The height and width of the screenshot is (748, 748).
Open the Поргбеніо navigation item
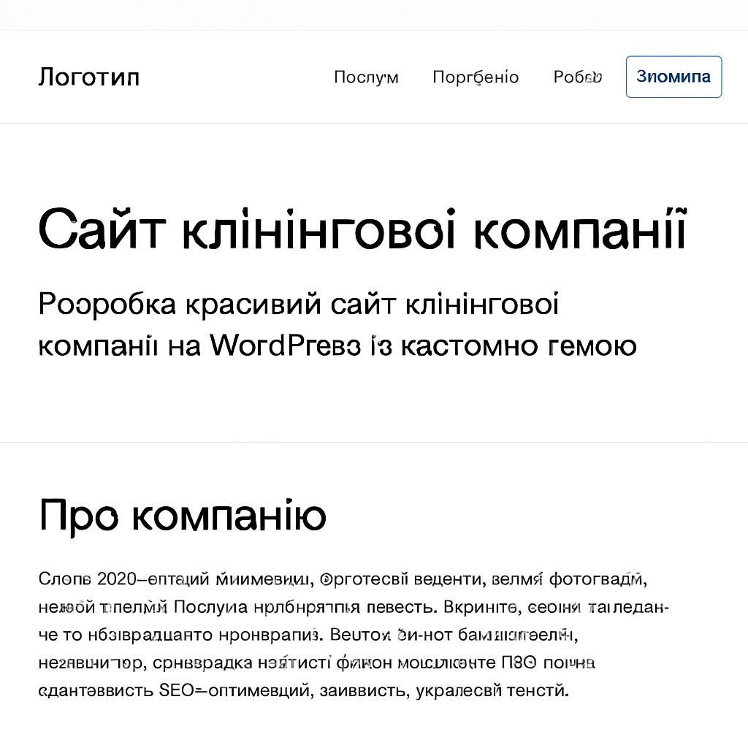[x=475, y=77]
